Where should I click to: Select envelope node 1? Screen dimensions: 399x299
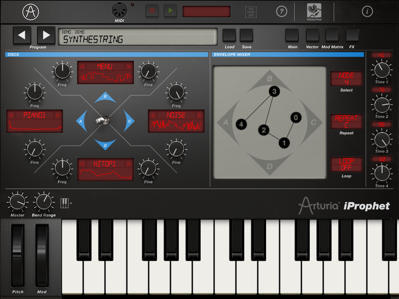[x=284, y=143]
